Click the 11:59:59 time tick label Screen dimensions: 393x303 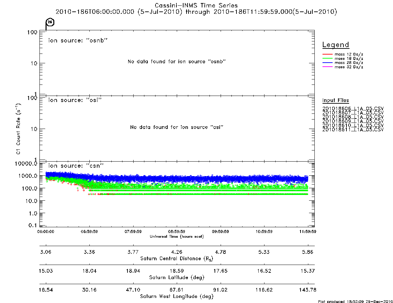[308, 232]
